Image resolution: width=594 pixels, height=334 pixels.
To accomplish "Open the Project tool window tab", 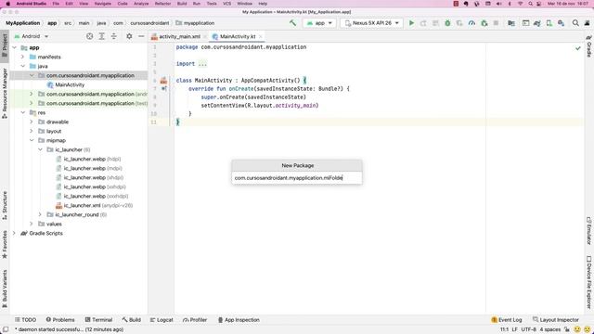I will (5, 45).
